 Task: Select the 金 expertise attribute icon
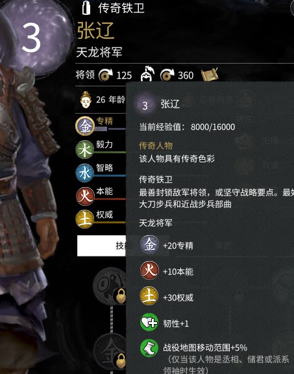(x=84, y=126)
